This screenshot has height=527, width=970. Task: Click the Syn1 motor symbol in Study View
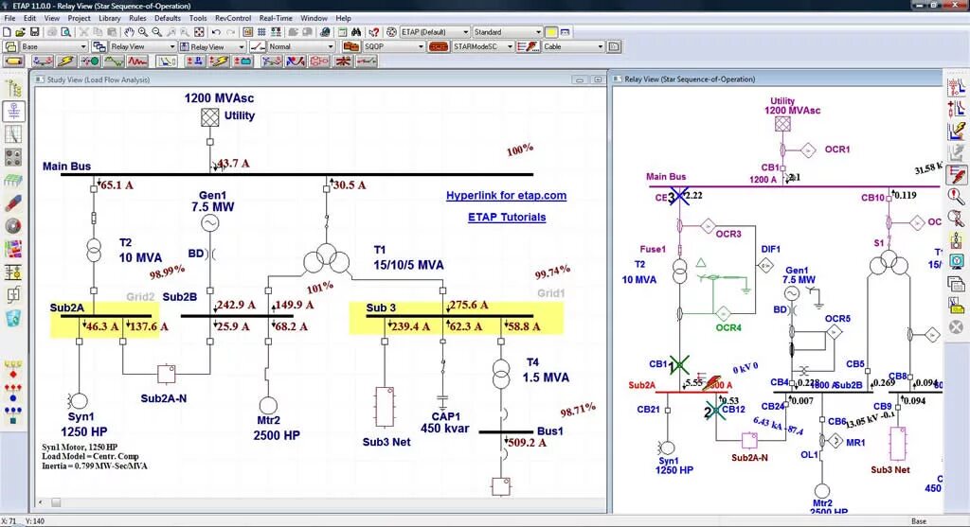(79, 401)
